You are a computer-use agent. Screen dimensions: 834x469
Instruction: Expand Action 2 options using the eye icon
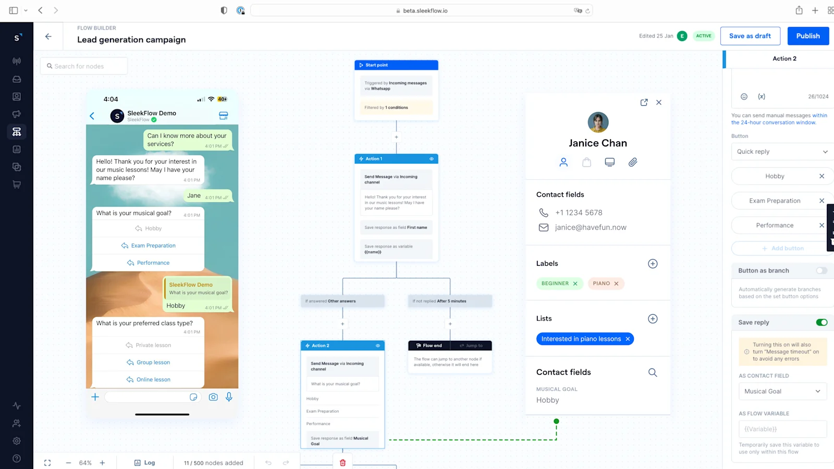click(x=378, y=345)
